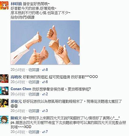This screenshot has height=136, width=129.
Task: Click the 20小時前 timestamp under 高曉玫's comment
Action: (x=18, y=82)
